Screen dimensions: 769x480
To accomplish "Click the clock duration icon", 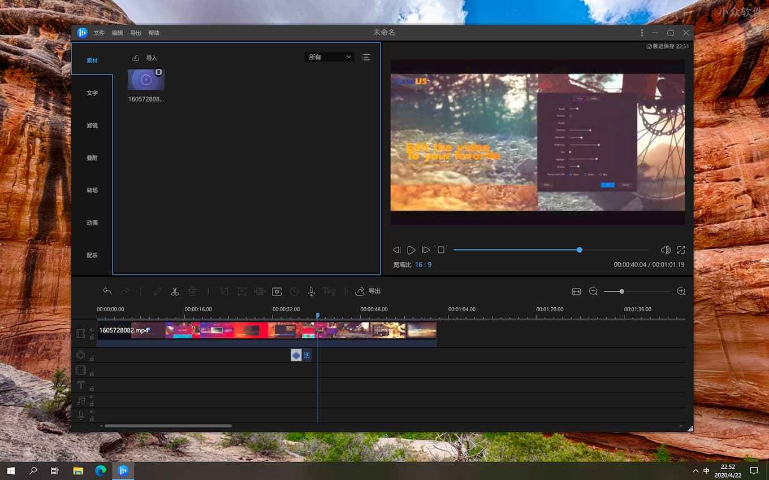I will (x=295, y=291).
